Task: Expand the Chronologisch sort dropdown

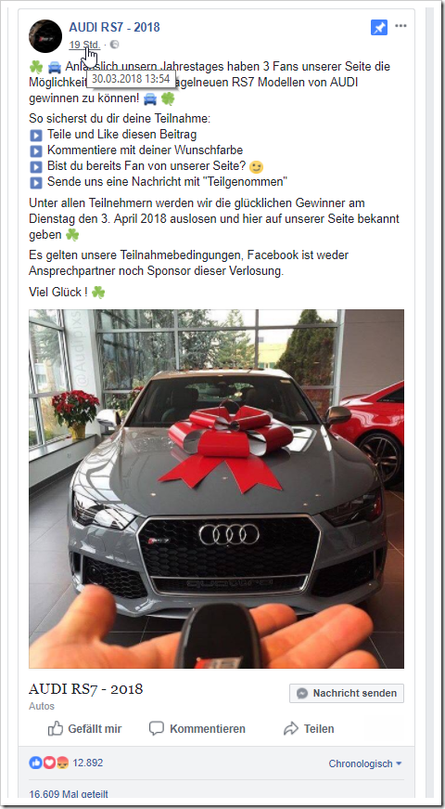Action: coord(365,763)
